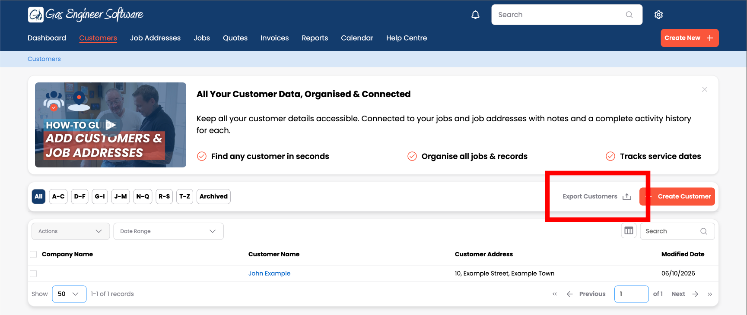Open the Invoices section
The height and width of the screenshot is (315, 747).
(x=274, y=38)
